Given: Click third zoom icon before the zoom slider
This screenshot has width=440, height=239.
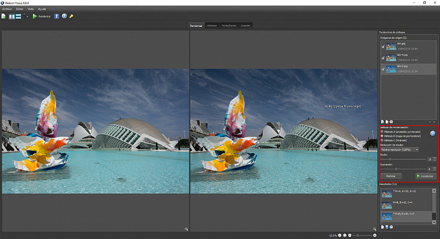Looking at the screenshot, I should coord(349,235).
